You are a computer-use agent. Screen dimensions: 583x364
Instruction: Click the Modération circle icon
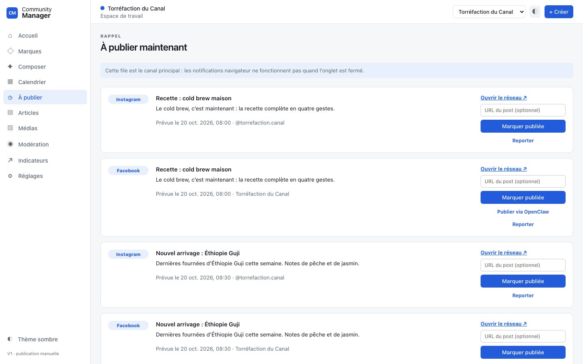pos(10,144)
